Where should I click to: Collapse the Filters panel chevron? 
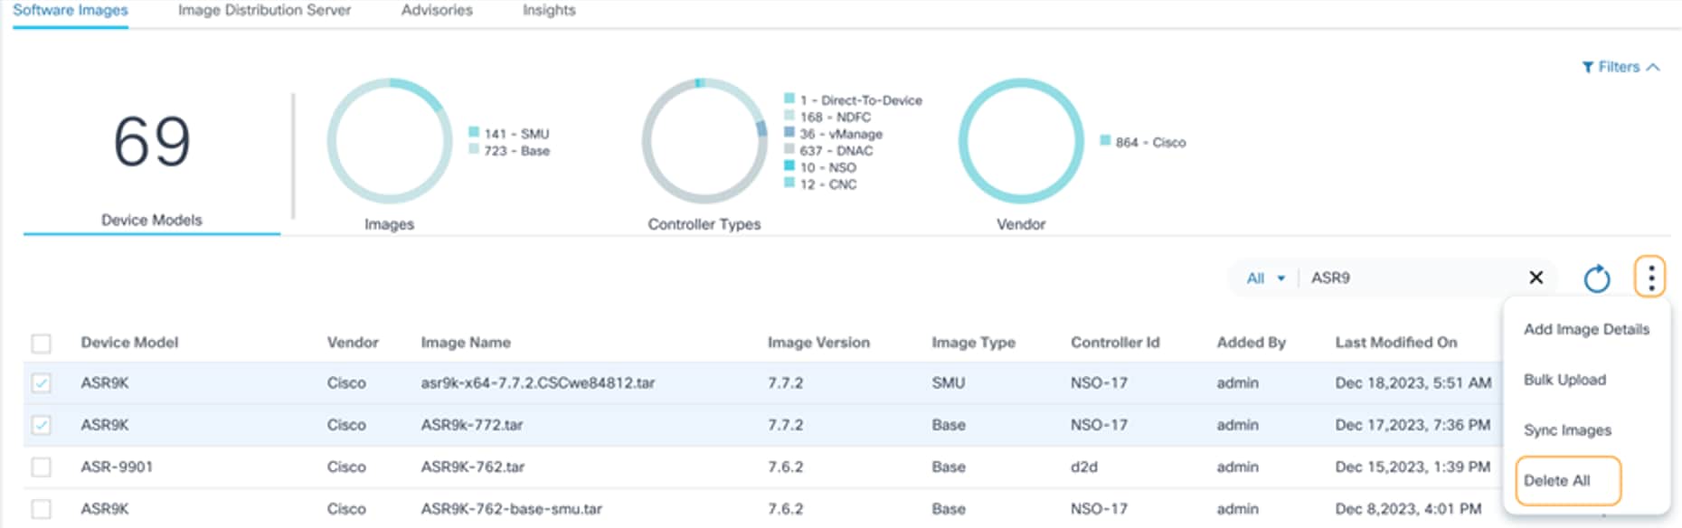(x=1654, y=67)
